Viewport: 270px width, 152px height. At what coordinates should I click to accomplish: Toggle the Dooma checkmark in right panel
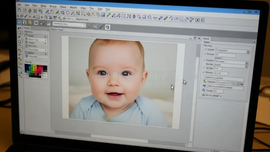coord(203,72)
